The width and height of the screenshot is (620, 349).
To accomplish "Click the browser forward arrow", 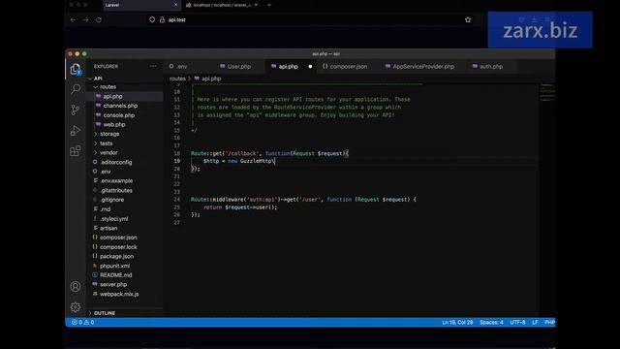I will [x=85, y=19].
